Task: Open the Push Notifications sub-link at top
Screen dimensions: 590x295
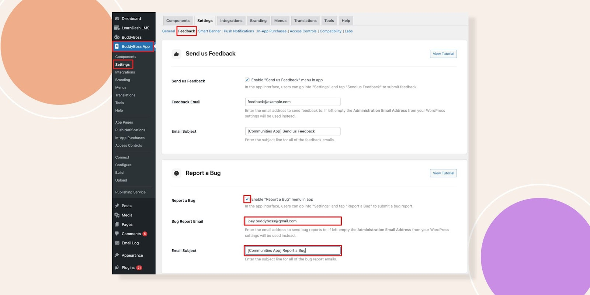Action: pyautogui.click(x=239, y=31)
